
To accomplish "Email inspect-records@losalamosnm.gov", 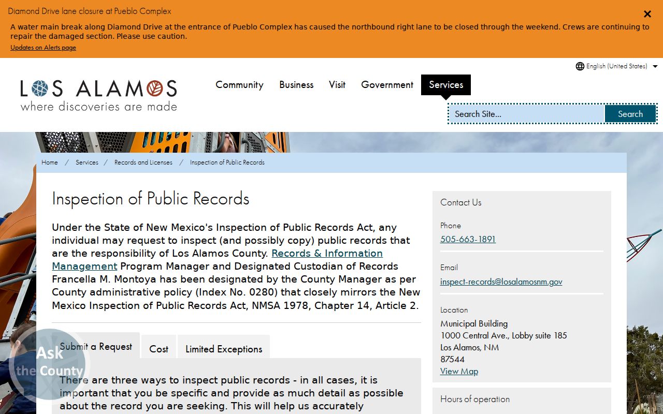I will click(x=501, y=282).
